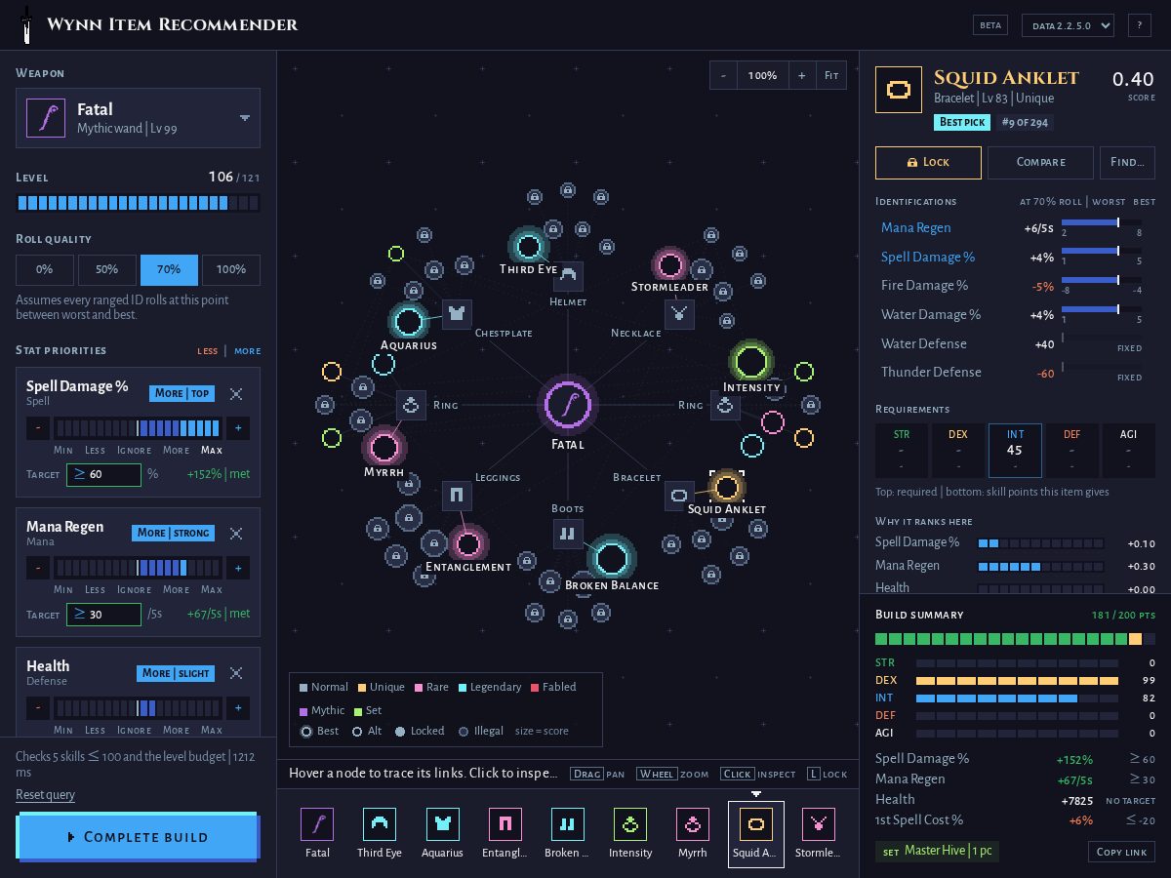Open Myrrh in the bottom tray
The height and width of the screenshot is (878, 1171).
point(693,834)
